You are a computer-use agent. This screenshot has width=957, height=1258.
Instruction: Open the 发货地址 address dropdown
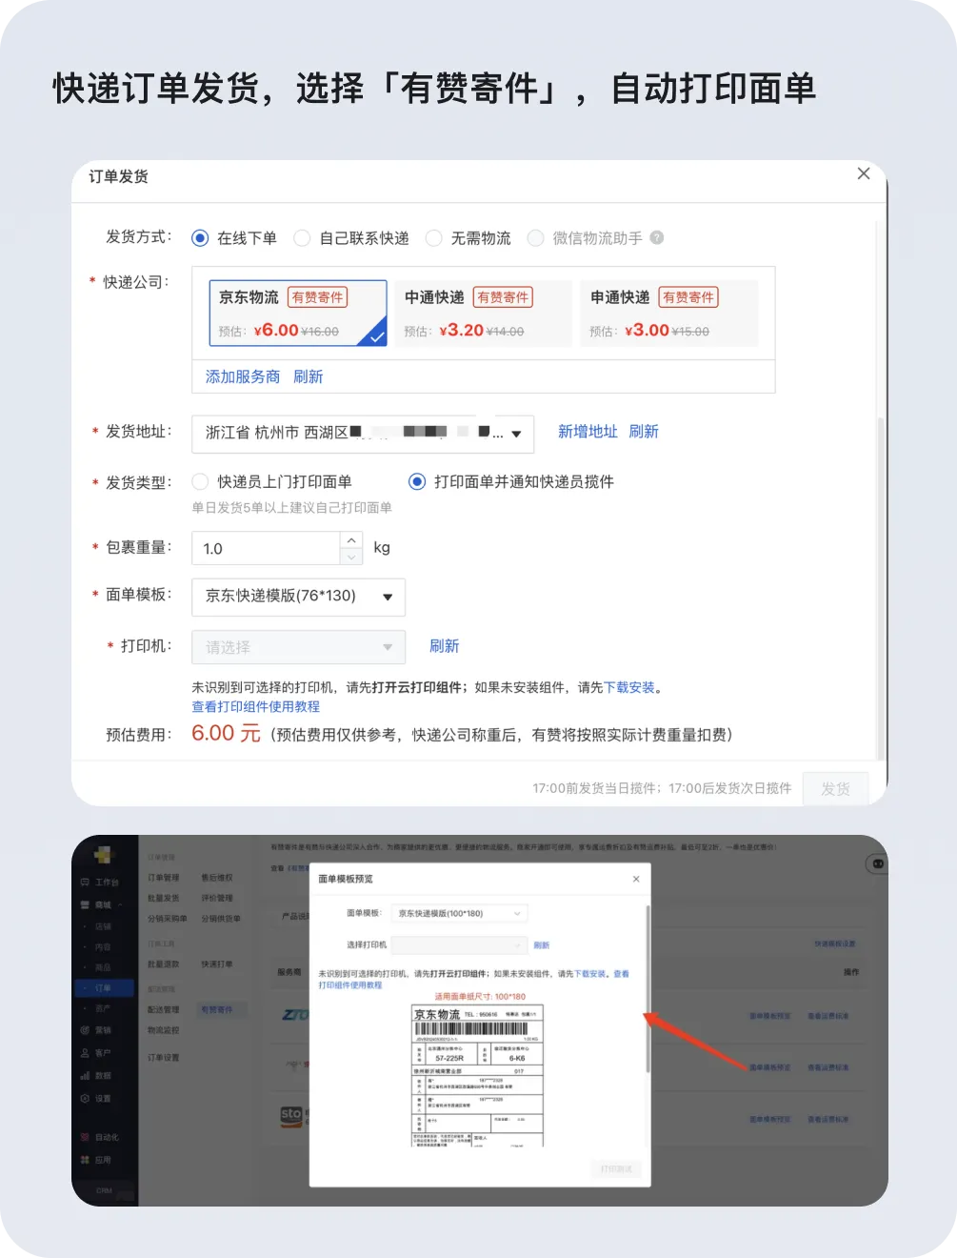[x=363, y=434]
